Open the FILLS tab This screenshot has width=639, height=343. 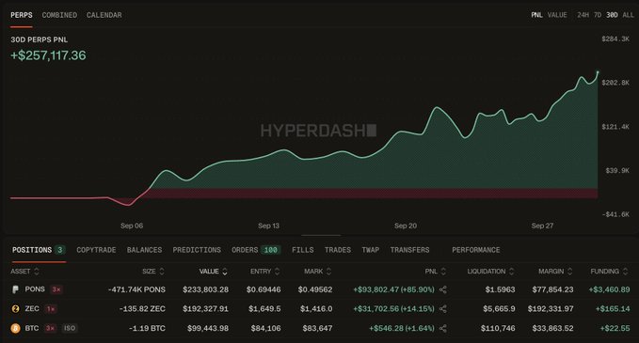(303, 250)
